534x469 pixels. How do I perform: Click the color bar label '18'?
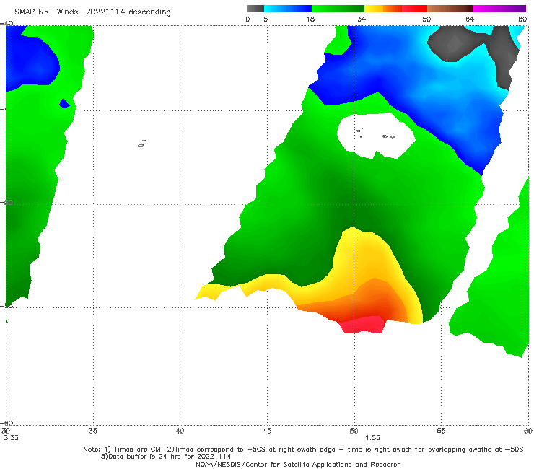310,19
